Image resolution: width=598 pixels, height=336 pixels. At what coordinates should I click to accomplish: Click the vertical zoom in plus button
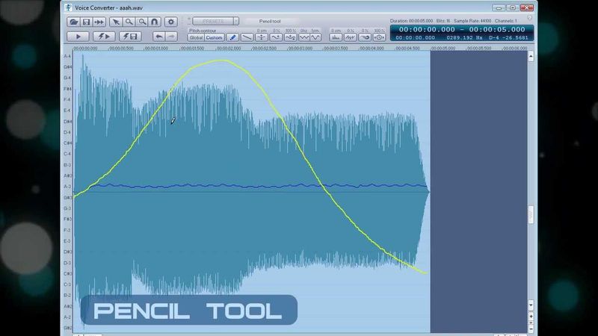point(531,317)
